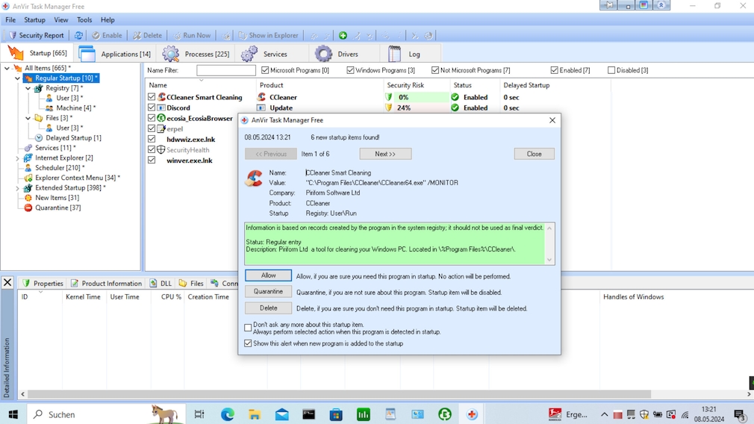Click the green plus add entry icon
The width and height of the screenshot is (754, 424).
coord(343,35)
